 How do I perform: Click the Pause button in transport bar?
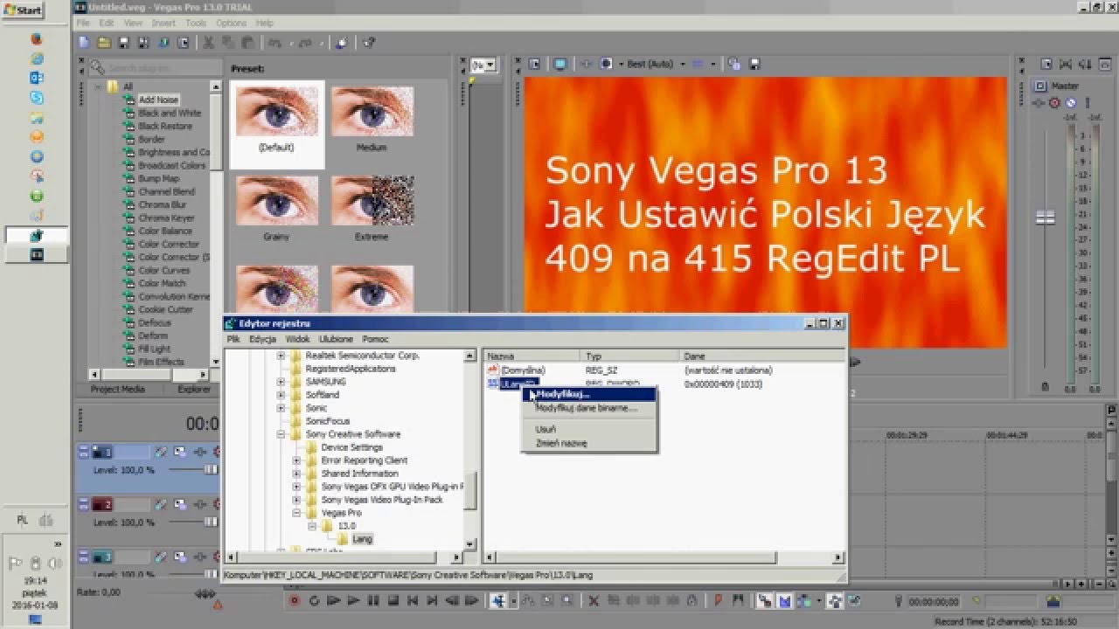point(372,601)
